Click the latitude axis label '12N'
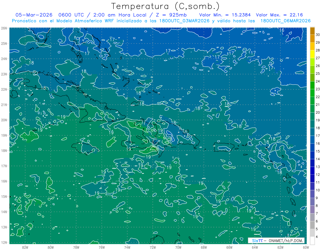 pyautogui.click(x=4, y=242)
